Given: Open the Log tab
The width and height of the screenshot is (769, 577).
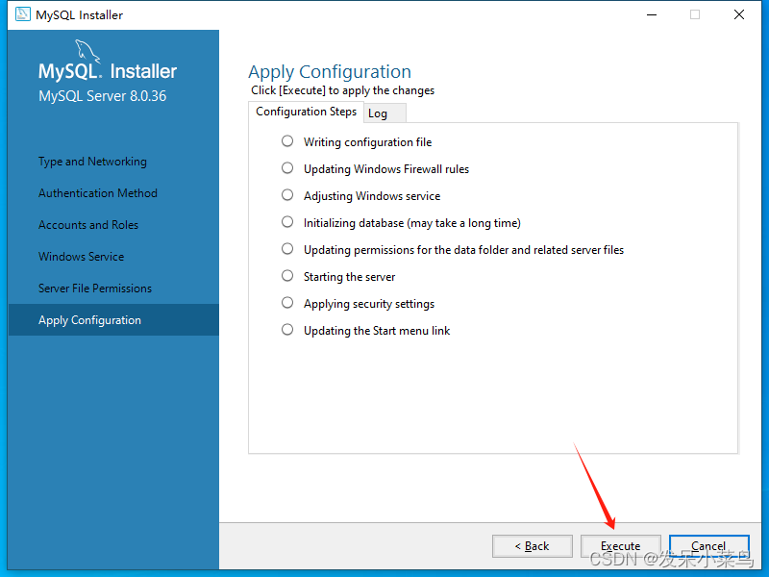Looking at the screenshot, I should click(384, 113).
